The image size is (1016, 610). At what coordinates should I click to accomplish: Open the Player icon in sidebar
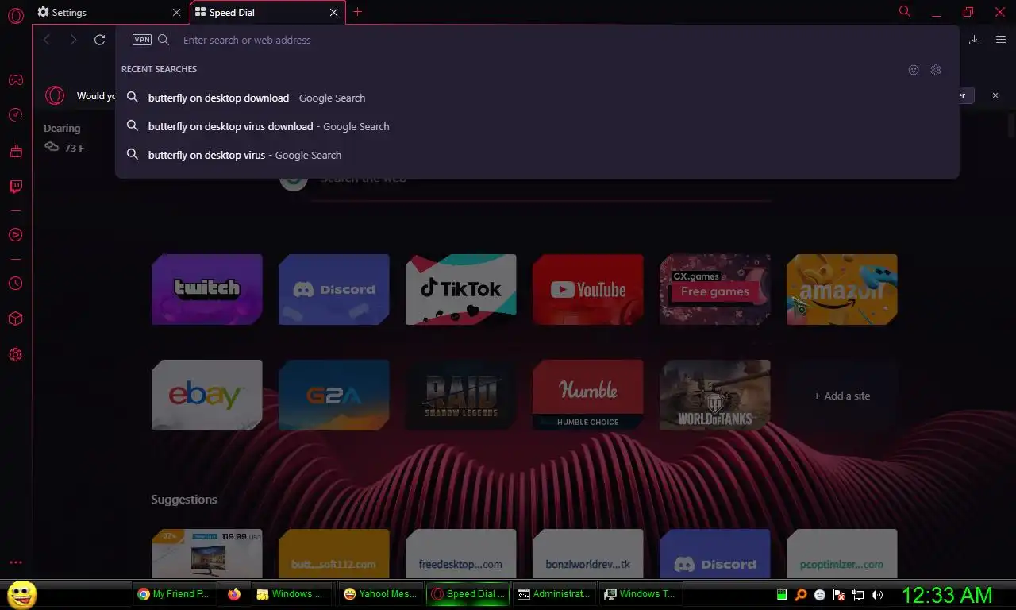click(15, 235)
